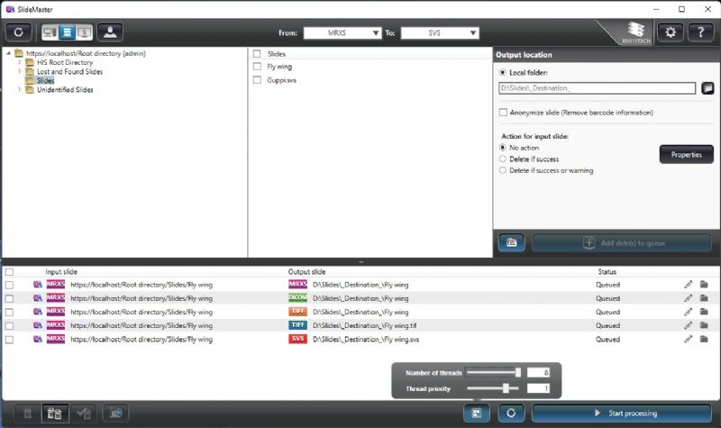Select No action radio button
The image size is (721, 428).
point(503,148)
